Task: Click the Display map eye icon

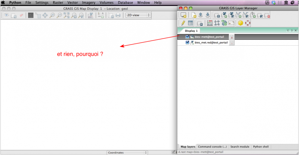Action: pyautogui.click(x=6, y=15)
